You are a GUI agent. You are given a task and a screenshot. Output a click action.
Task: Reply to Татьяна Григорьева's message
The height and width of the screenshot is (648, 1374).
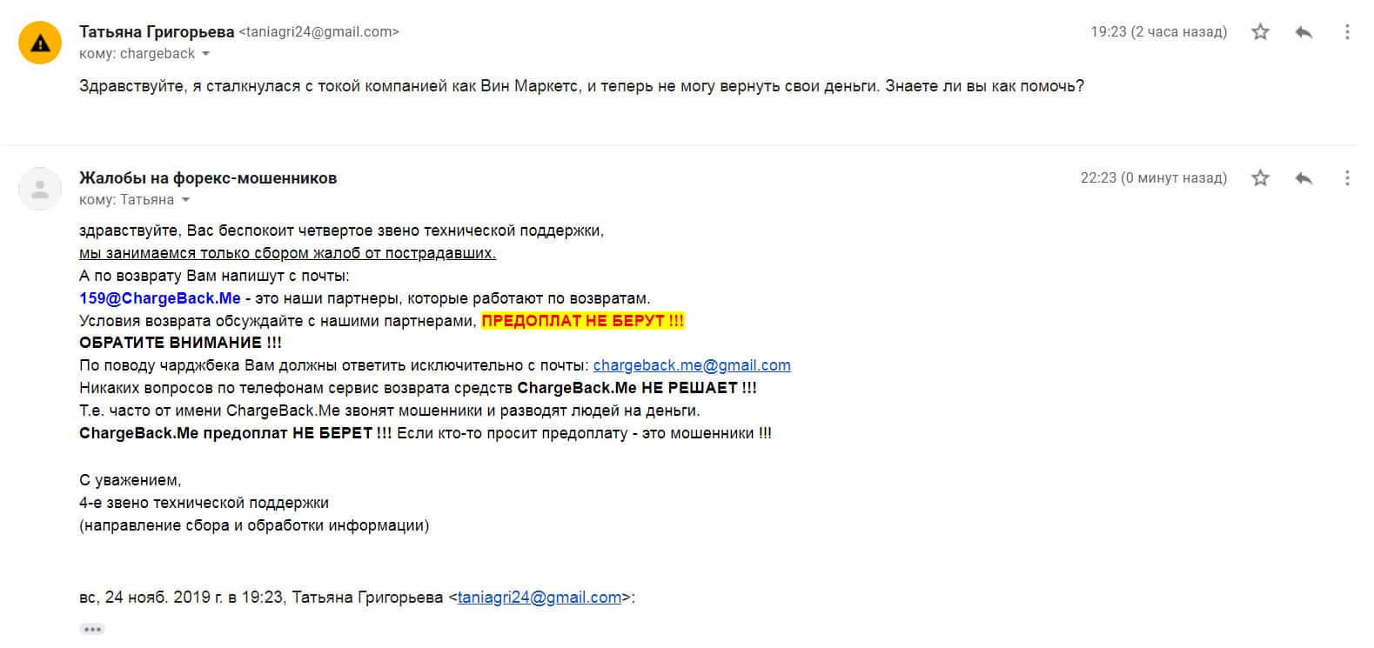[1304, 32]
